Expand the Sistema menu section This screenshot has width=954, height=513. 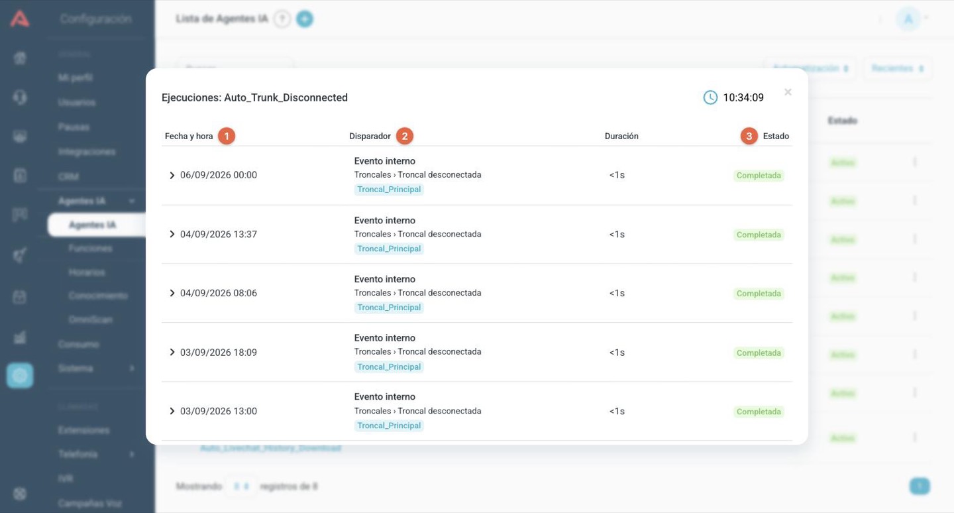[97, 369]
